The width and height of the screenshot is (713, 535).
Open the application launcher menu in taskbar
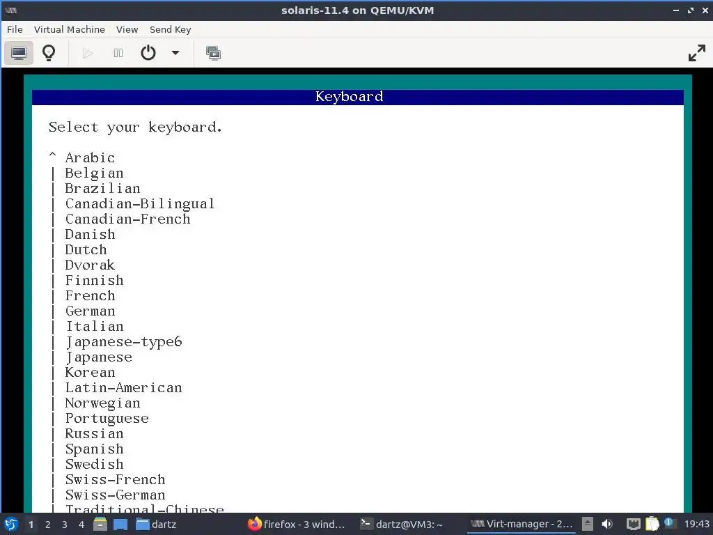(10, 524)
